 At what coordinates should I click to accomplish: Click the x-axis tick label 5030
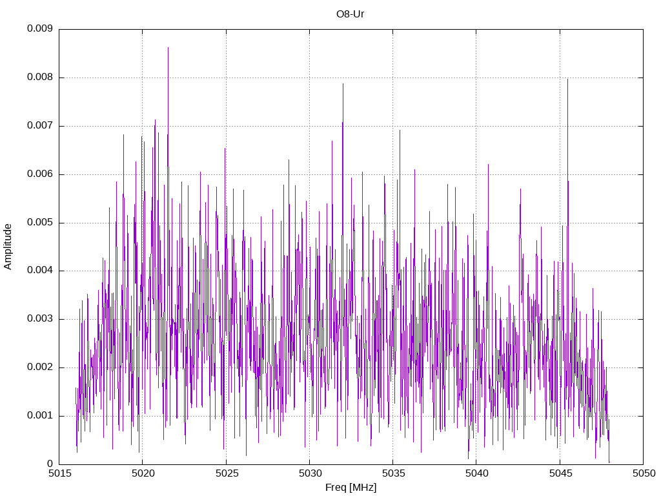pyautogui.click(x=310, y=473)
